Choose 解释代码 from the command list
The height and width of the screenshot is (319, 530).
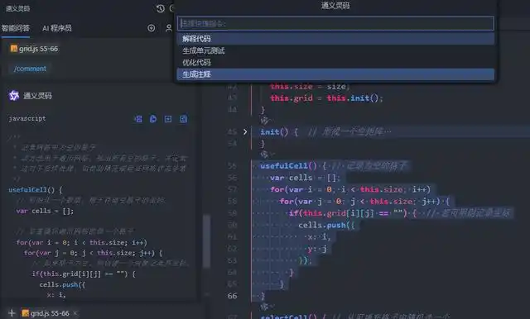(335, 39)
